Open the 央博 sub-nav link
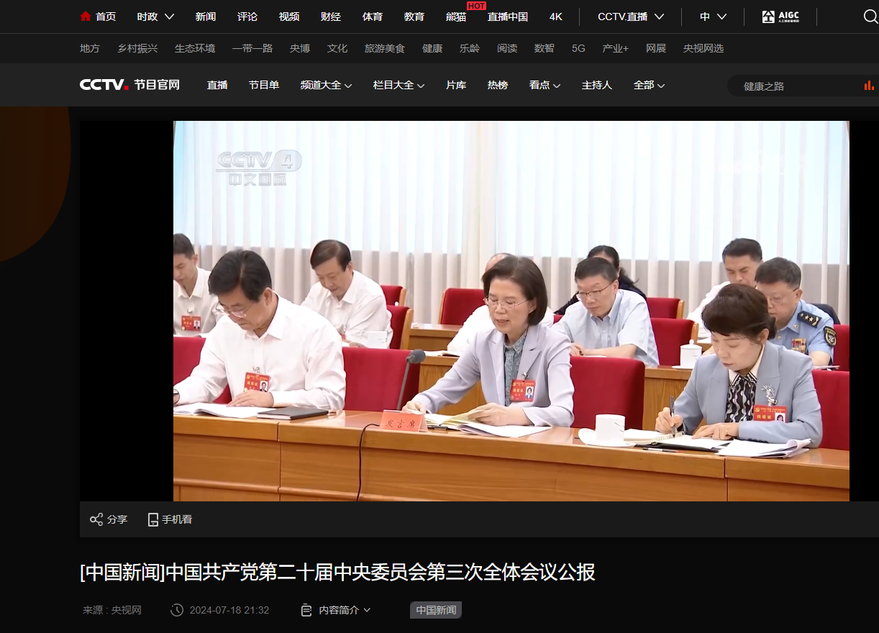The width and height of the screenshot is (879, 633). [300, 48]
